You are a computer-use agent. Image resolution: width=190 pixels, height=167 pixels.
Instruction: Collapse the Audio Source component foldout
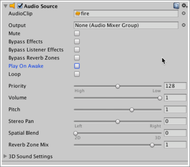click(5, 6)
